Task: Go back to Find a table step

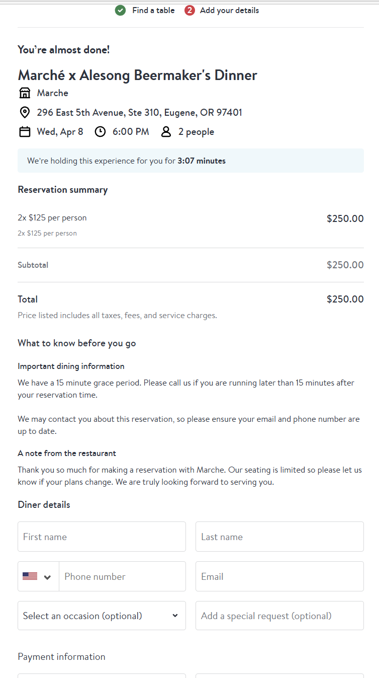Action: point(153,10)
